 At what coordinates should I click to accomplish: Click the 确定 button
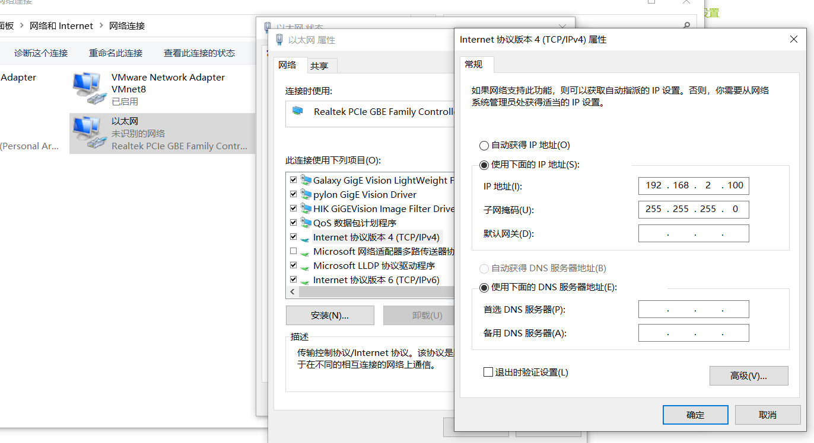click(695, 415)
